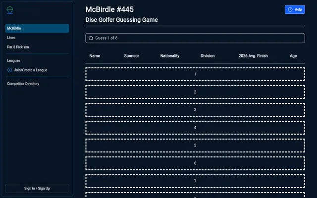Open Join/Create a League link
This screenshot has width=317, height=198.
[31, 70]
